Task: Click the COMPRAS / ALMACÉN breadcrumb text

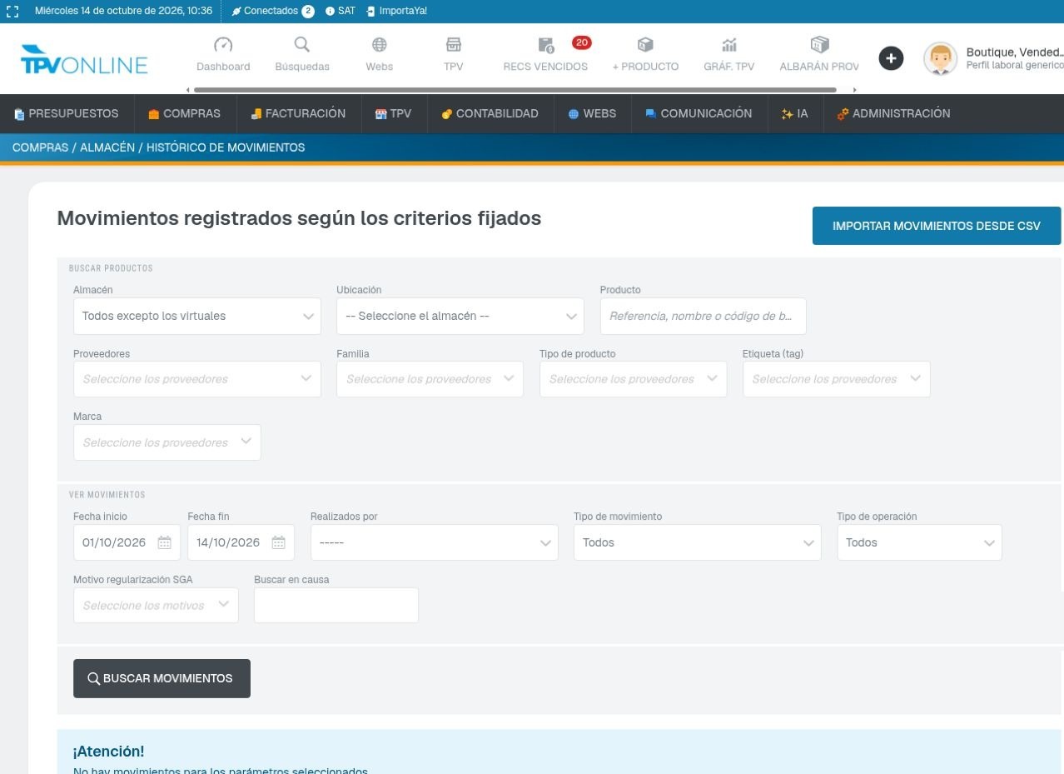Action: [x=73, y=147]
